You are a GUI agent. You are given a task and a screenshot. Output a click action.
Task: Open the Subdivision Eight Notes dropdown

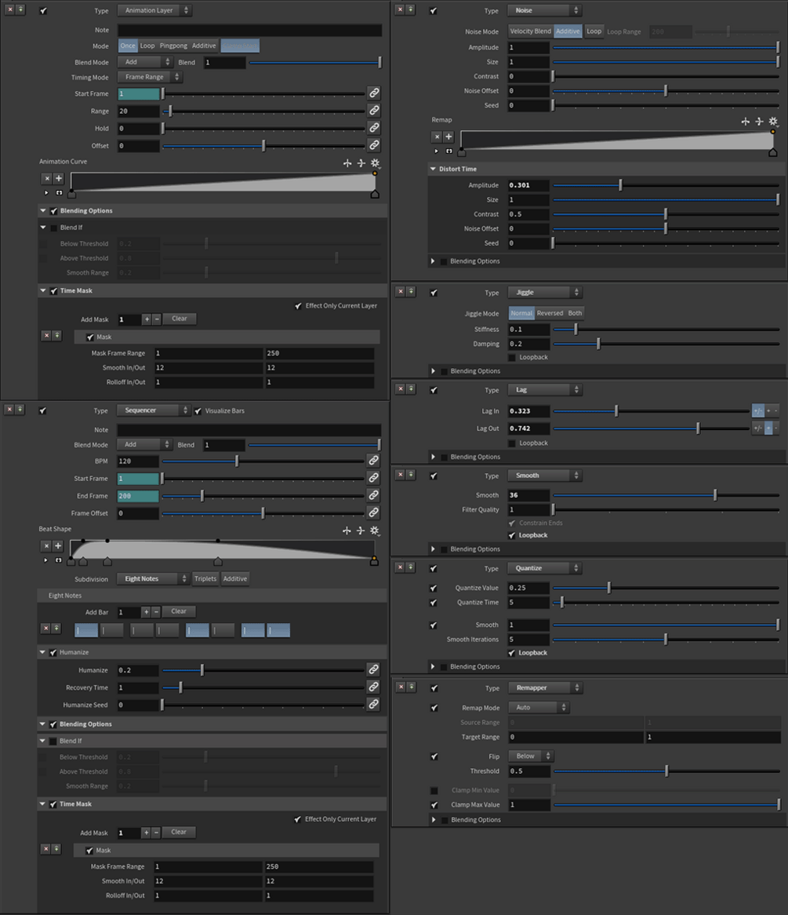click(x=153, y=578)
